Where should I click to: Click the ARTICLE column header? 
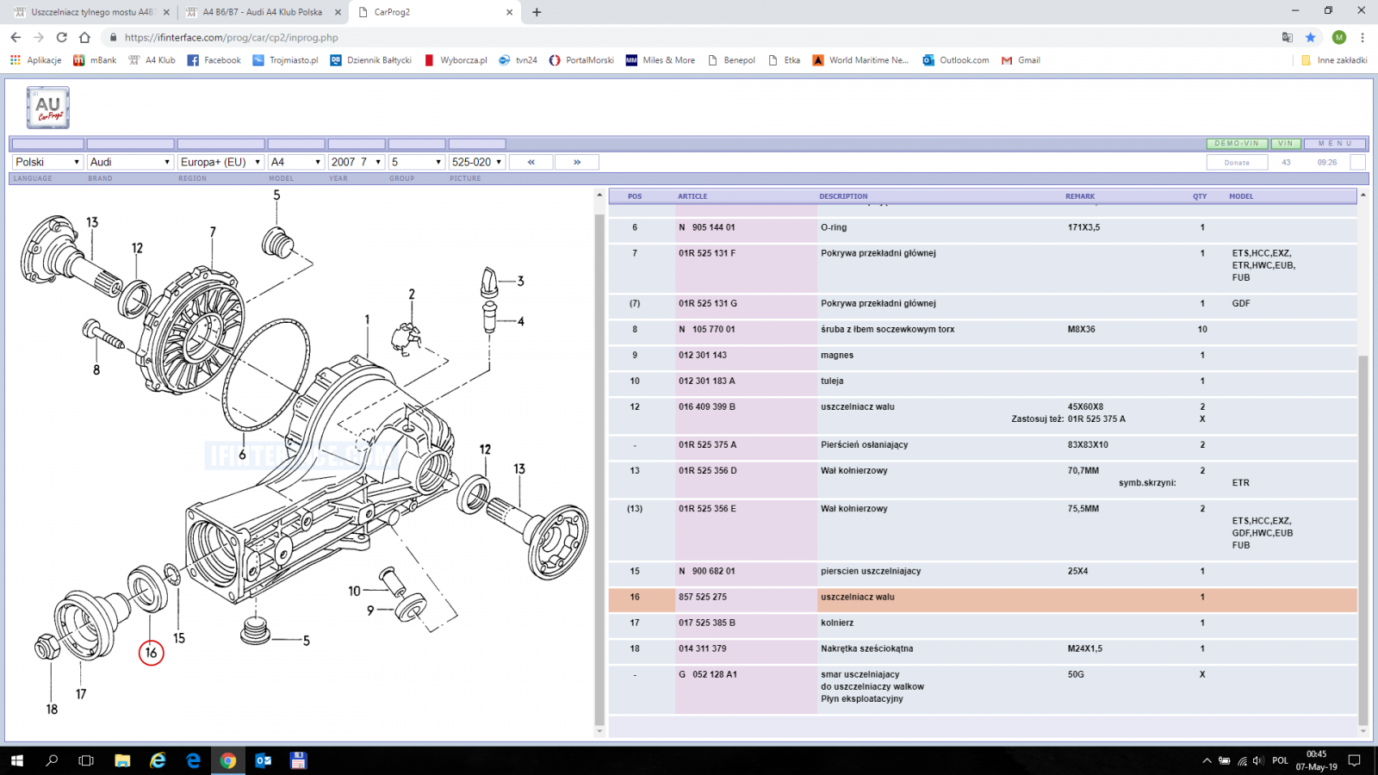coord(692,196)
